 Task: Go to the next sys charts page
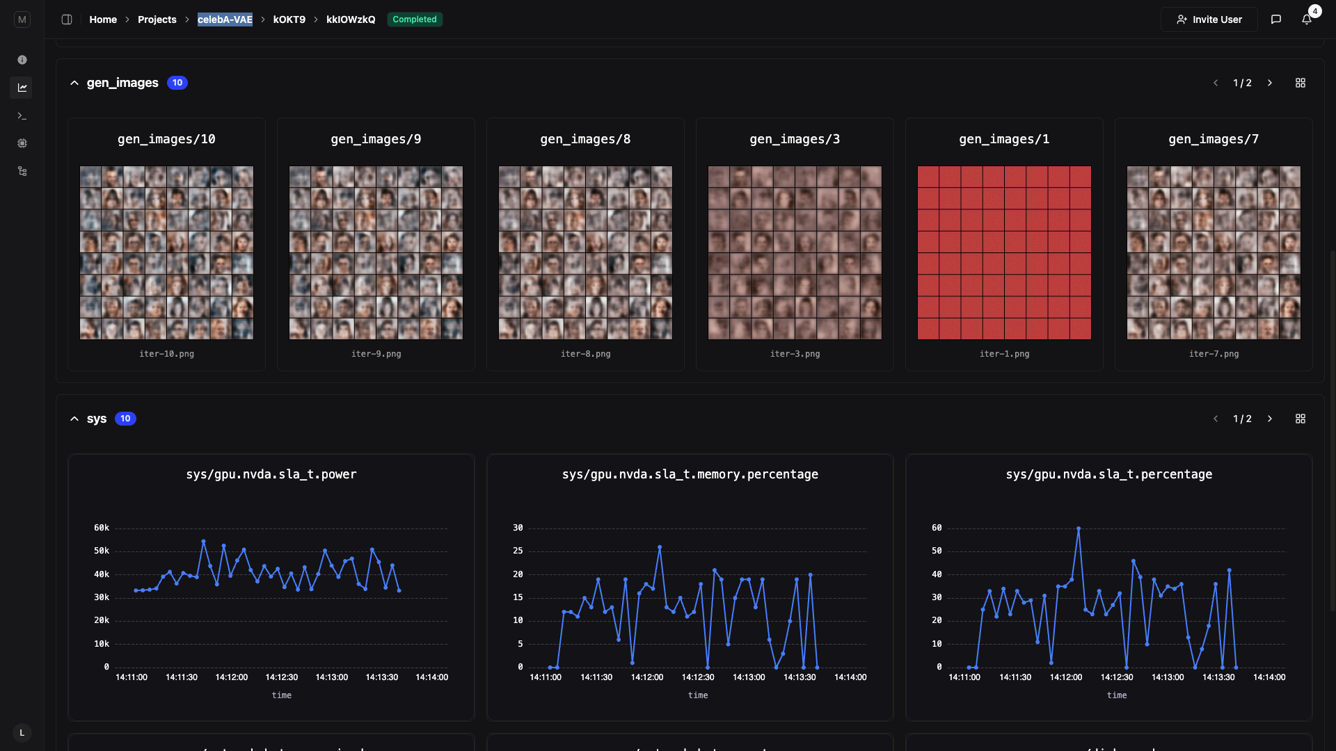(1270, 419)
